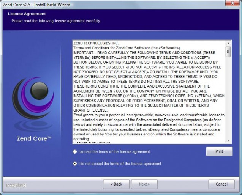Click the license text scrollbar thumb
242x195 pixels.
point(228,52)
